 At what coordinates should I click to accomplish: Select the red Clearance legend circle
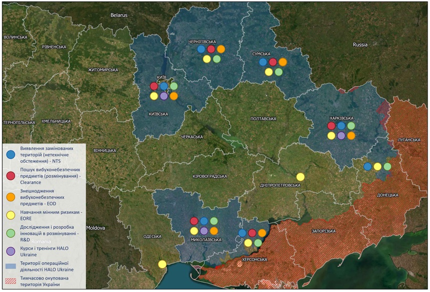[10, 175]
